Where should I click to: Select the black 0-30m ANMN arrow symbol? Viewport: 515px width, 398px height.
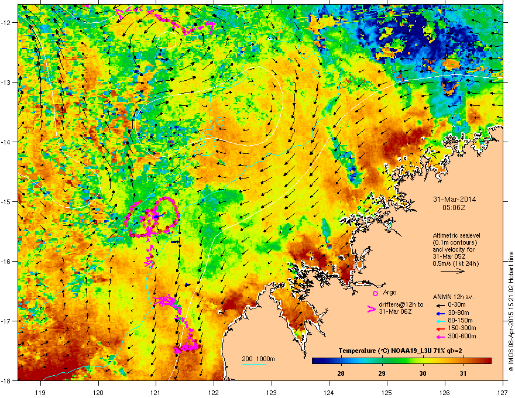point(441,305)
